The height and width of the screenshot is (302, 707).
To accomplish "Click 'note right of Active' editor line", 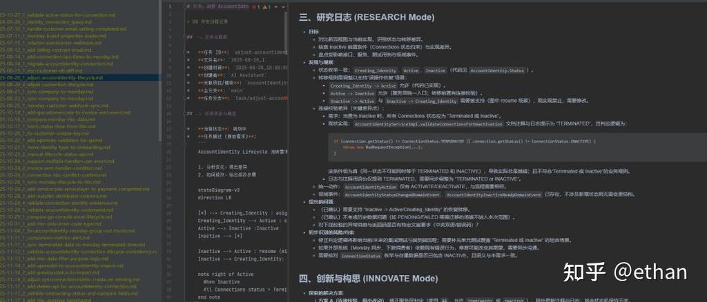I will tap(226, 274).
